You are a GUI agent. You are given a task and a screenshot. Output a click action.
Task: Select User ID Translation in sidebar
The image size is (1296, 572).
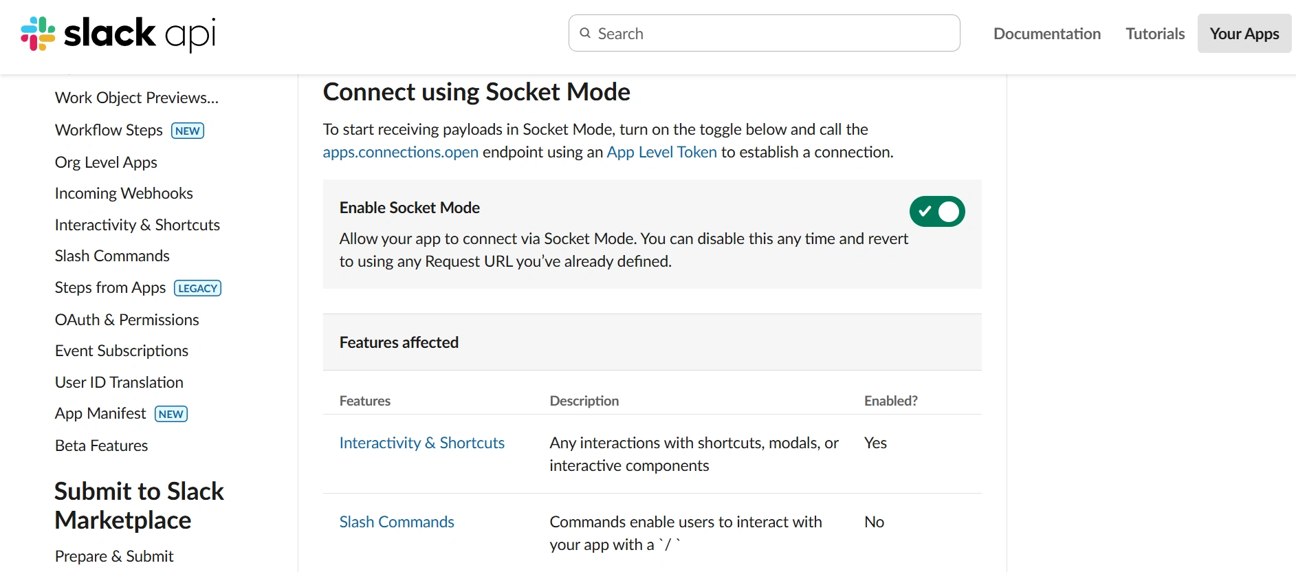tap(119, 382)
